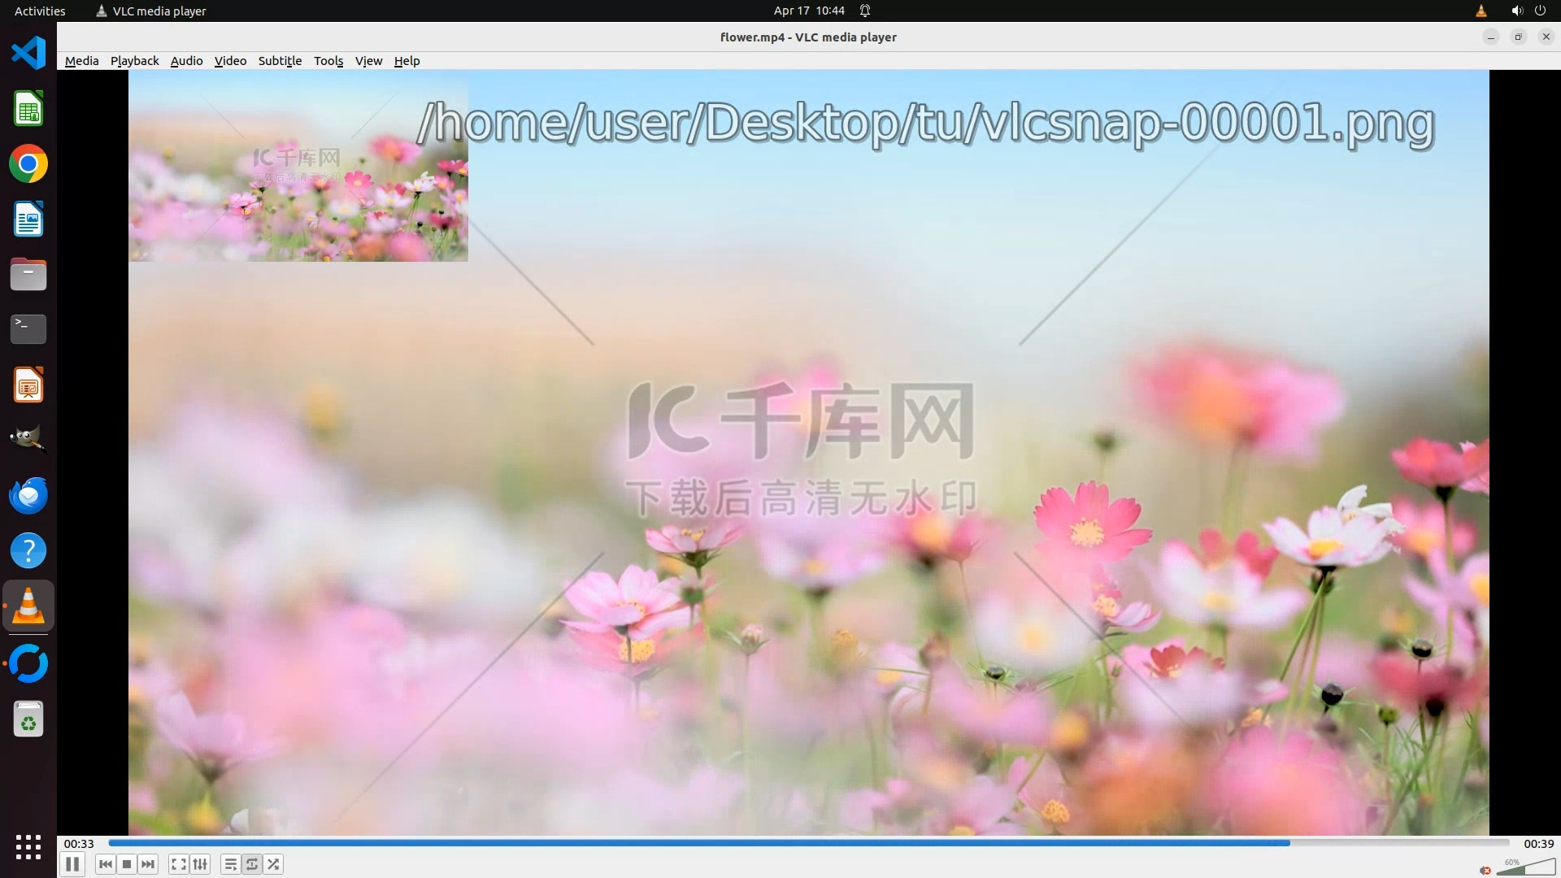This screenshot has height=878, width=1561.
Task: Open the Media menu
Action: click(81, 61)
